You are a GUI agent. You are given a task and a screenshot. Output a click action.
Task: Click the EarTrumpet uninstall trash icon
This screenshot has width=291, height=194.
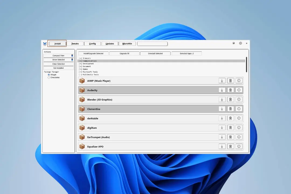coord(230,137)
